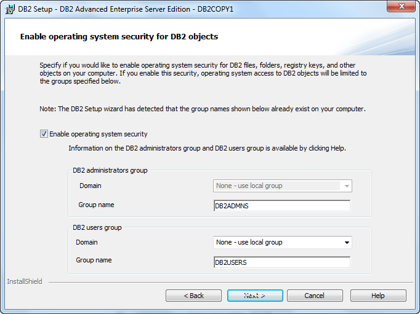
Task: Go to the previous step with Back
Action: click(x=193, y=296)
